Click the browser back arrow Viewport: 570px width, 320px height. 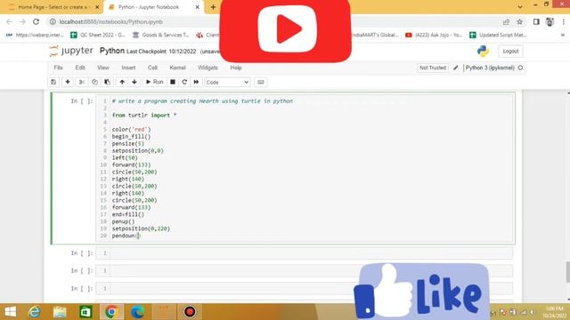click(x=10, y=21)
